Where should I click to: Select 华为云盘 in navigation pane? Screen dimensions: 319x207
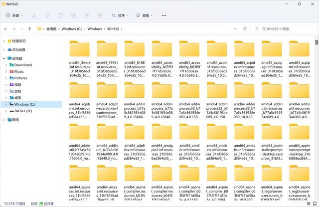[x=19, y=50]
